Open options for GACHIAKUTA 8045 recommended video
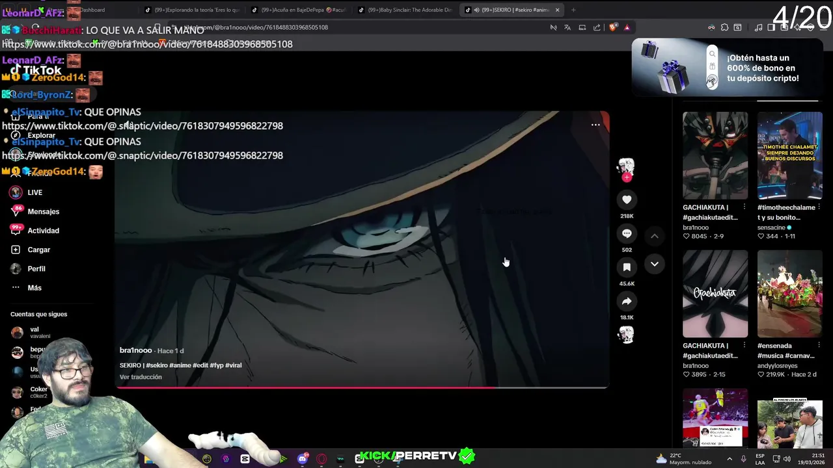Screen dimensions: 833x468 (744, 207)
